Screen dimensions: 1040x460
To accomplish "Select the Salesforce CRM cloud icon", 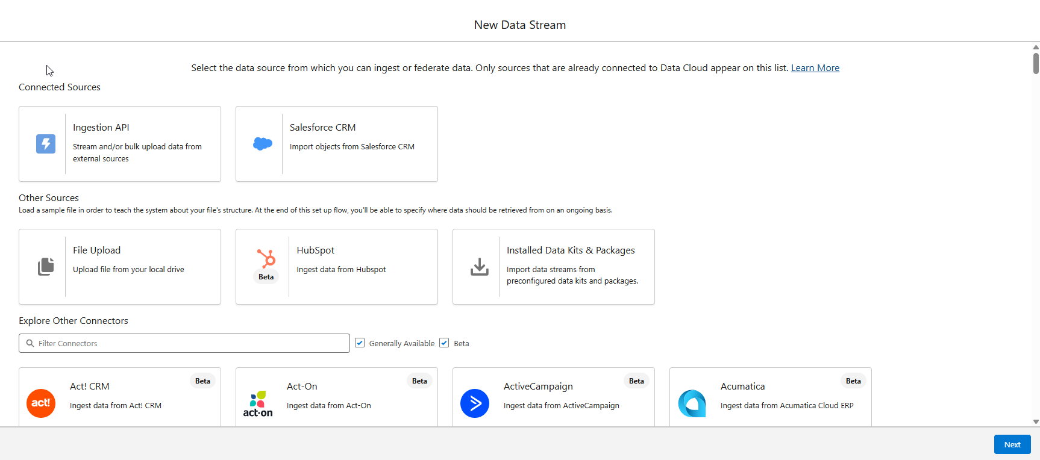I will pyautogui.click(x=263, y=144).
